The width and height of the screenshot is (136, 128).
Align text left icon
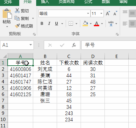point(125,24)
